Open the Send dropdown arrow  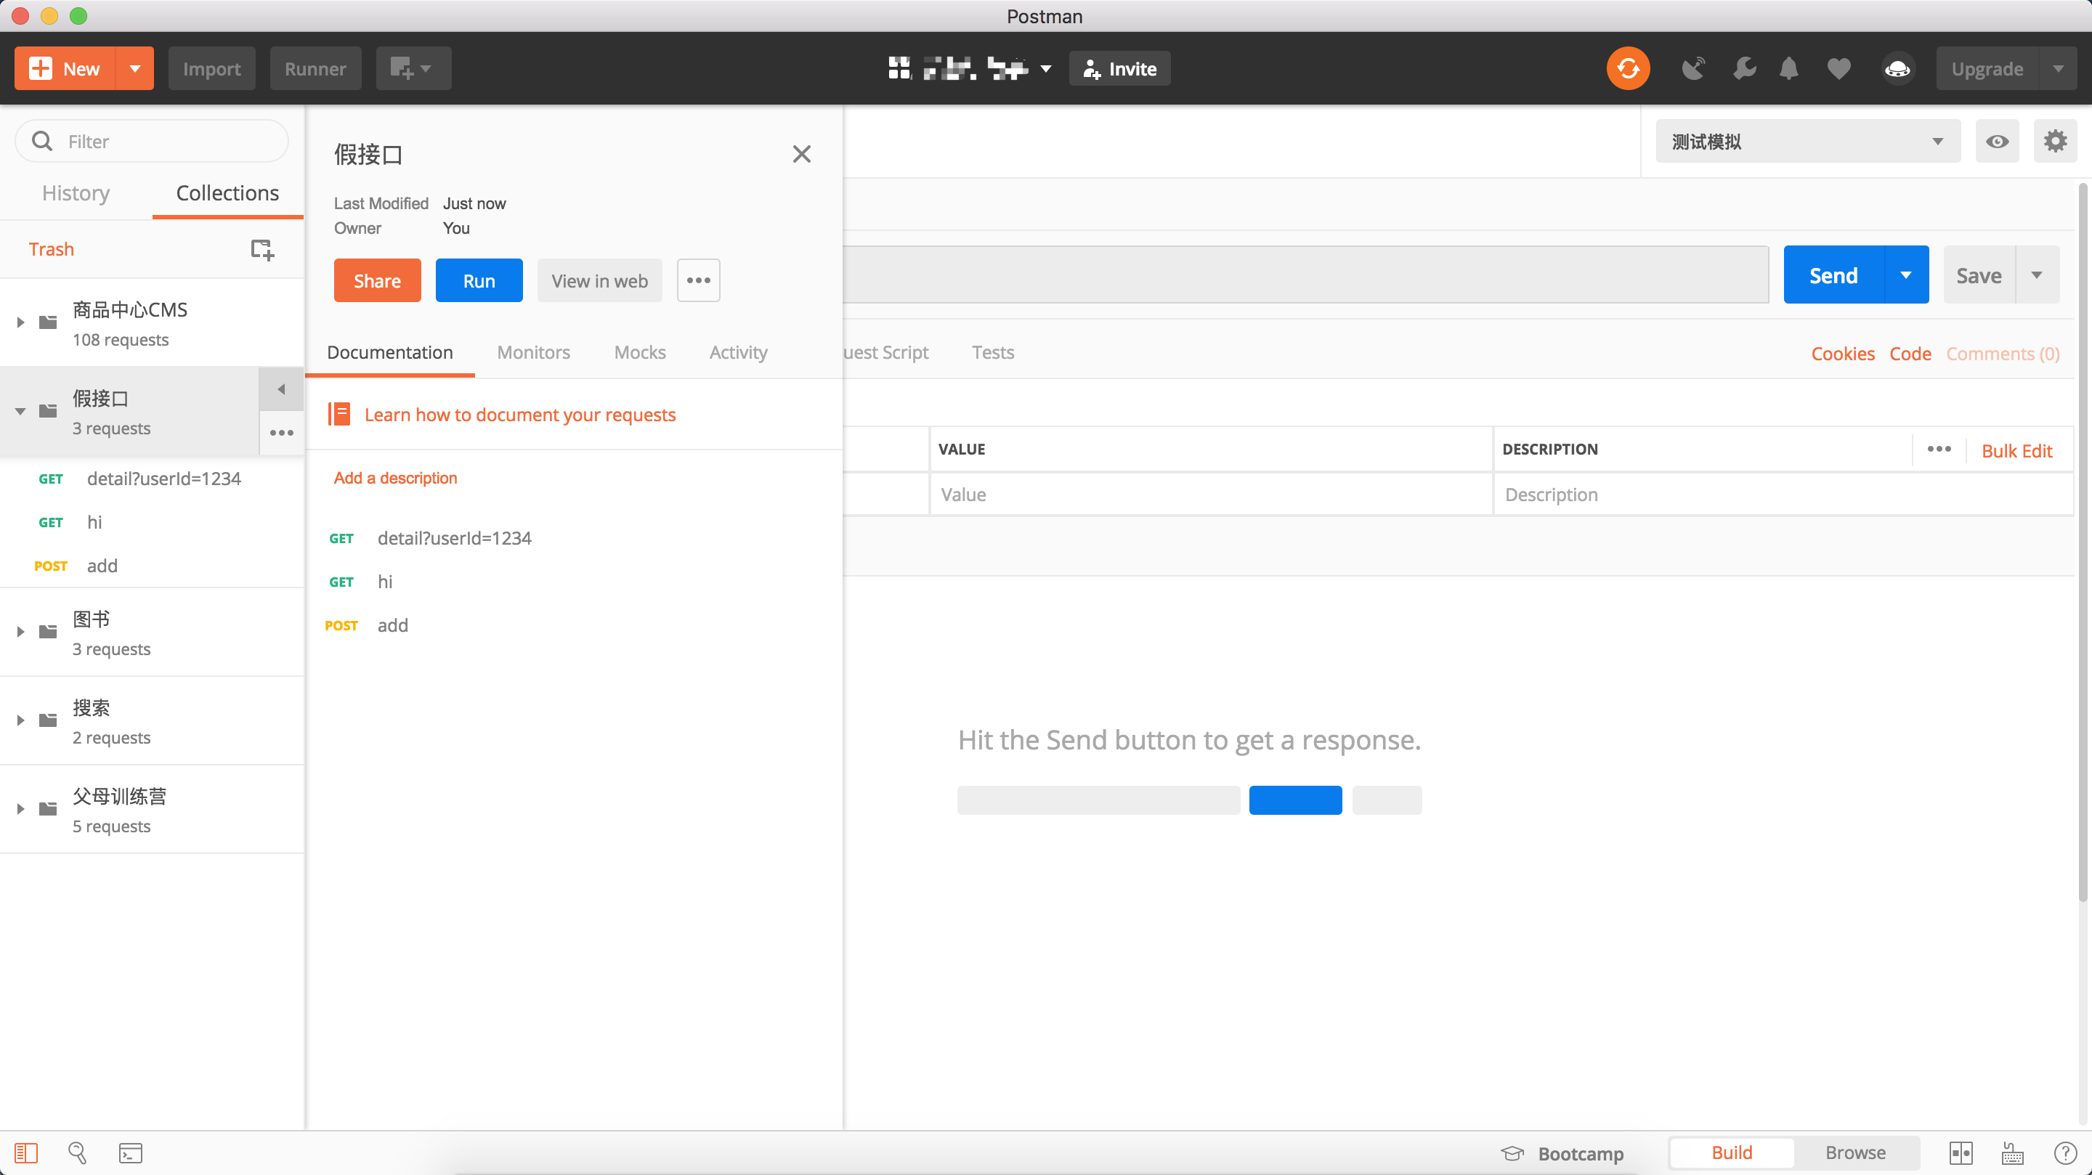coord(1905,275)
